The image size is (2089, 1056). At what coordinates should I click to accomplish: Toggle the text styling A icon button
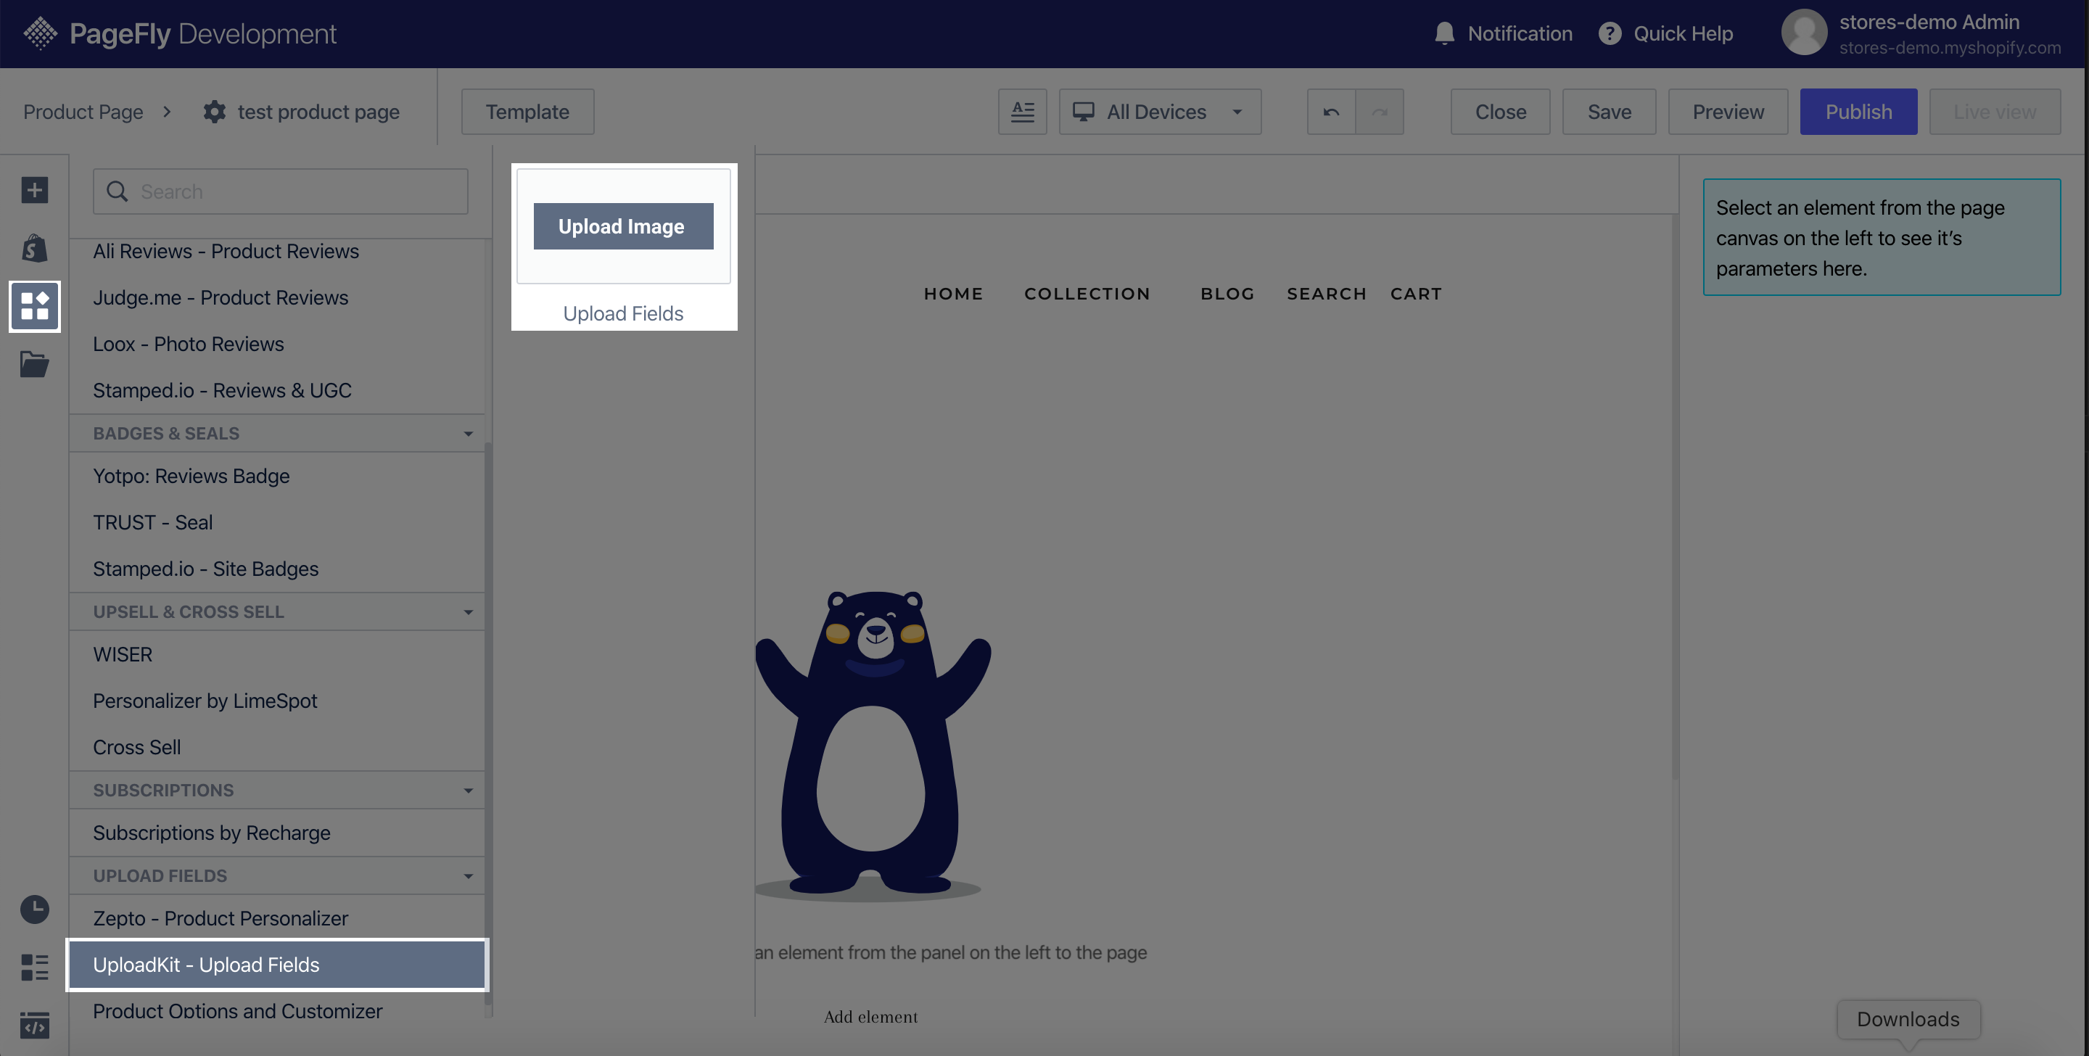click(x=1022, y=111)
